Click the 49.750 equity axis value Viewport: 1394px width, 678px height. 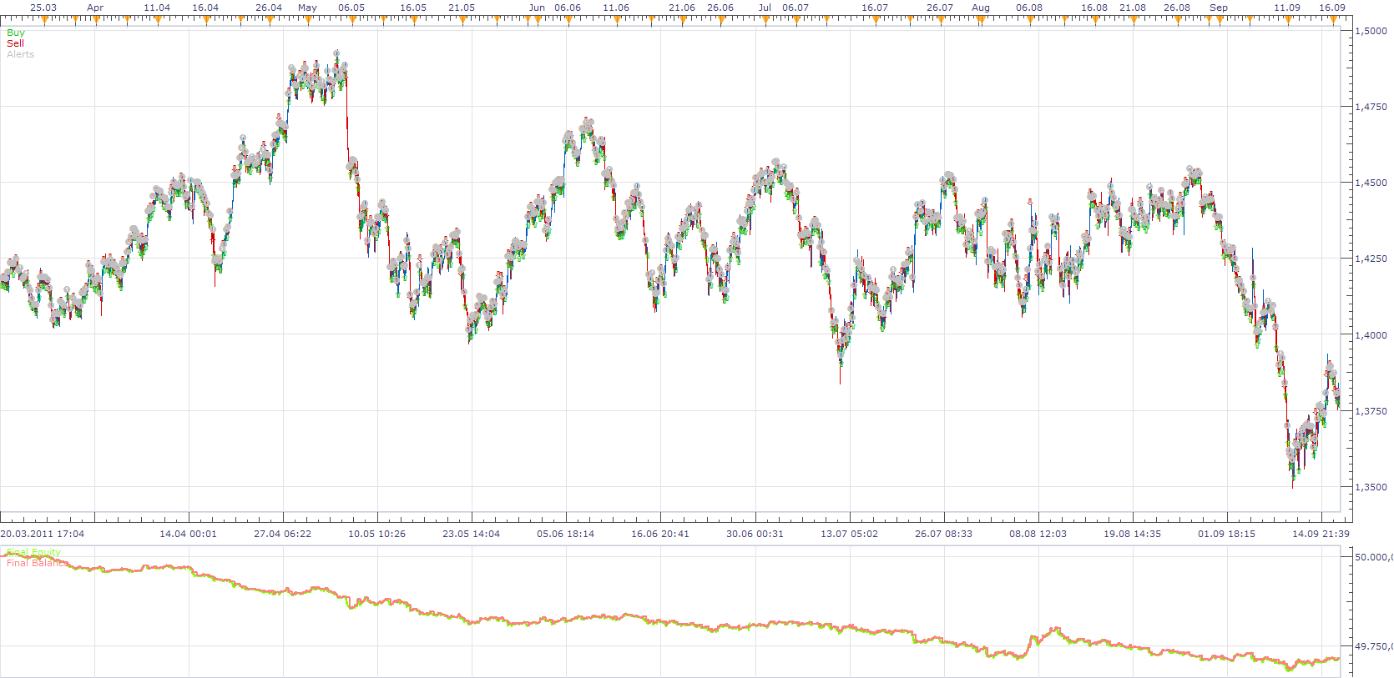[x=1374, y=646]
